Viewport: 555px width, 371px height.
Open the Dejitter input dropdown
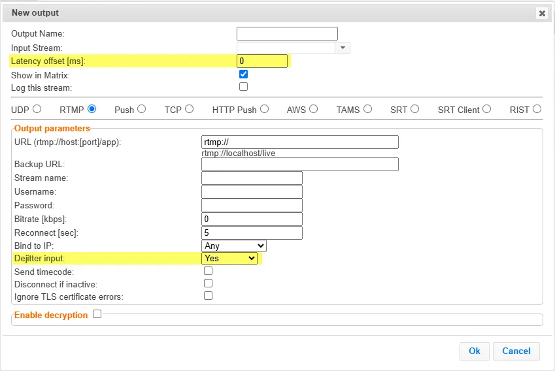click(x=229, y=258)
